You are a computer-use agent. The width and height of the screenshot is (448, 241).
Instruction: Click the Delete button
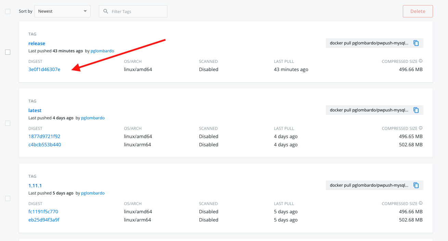coord(418,11)
